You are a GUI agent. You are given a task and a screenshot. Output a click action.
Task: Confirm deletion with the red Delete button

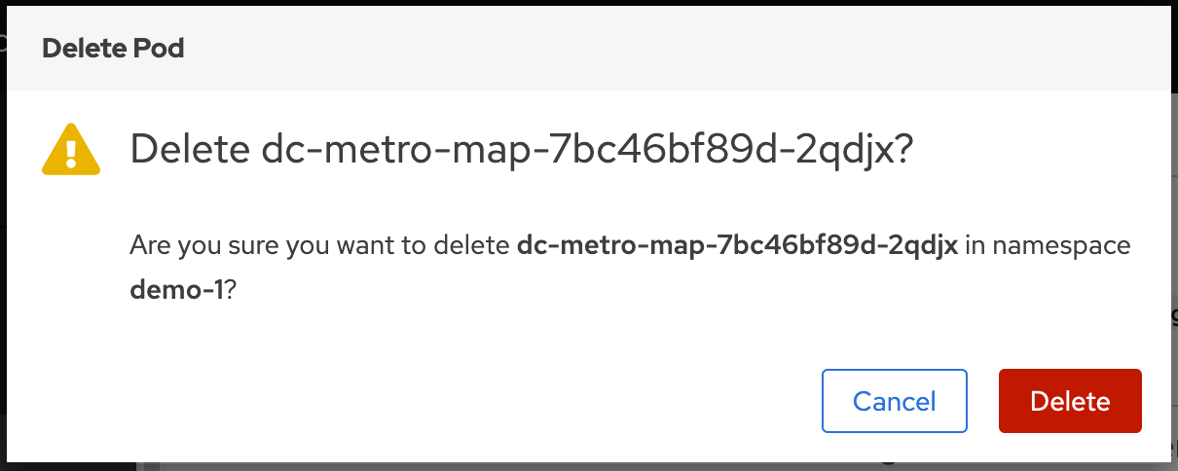pyautogui.click(x=1069, y=401)
